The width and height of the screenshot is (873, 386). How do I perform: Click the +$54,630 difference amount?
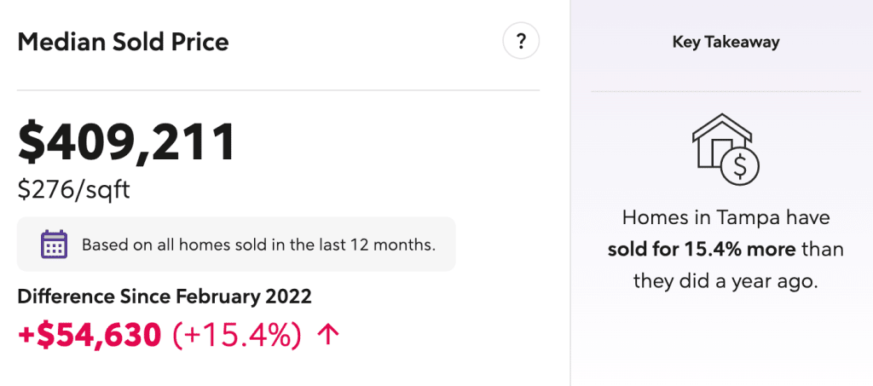tap(90, 334)
